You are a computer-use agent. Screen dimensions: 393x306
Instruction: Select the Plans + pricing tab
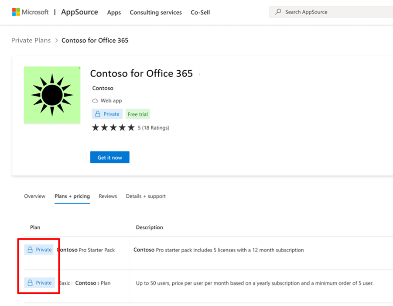click(72, 196)
